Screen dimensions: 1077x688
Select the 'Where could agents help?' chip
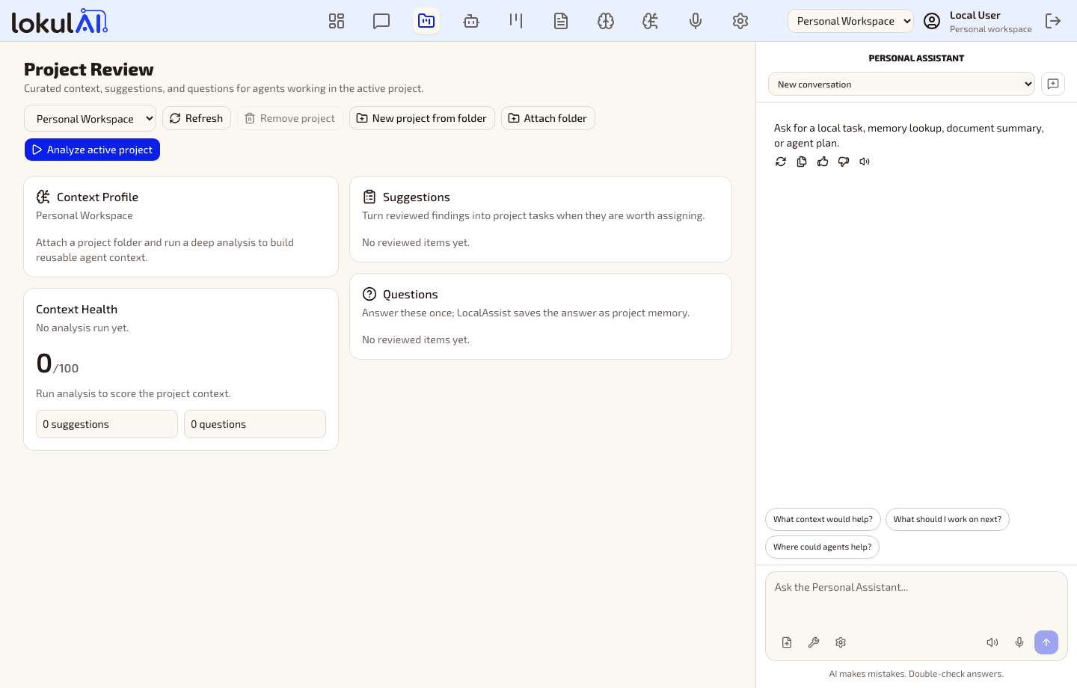pos(822,547)
